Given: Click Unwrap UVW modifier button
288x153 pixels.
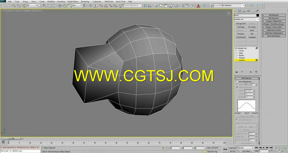Looking at the screenshot, I should (x=240, y=24).
